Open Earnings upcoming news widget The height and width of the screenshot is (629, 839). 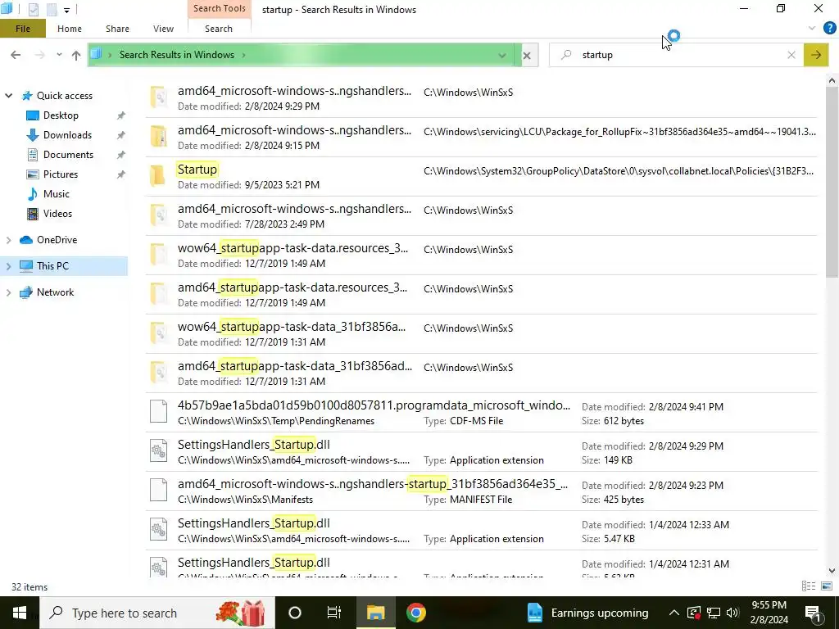pos(587,613)
